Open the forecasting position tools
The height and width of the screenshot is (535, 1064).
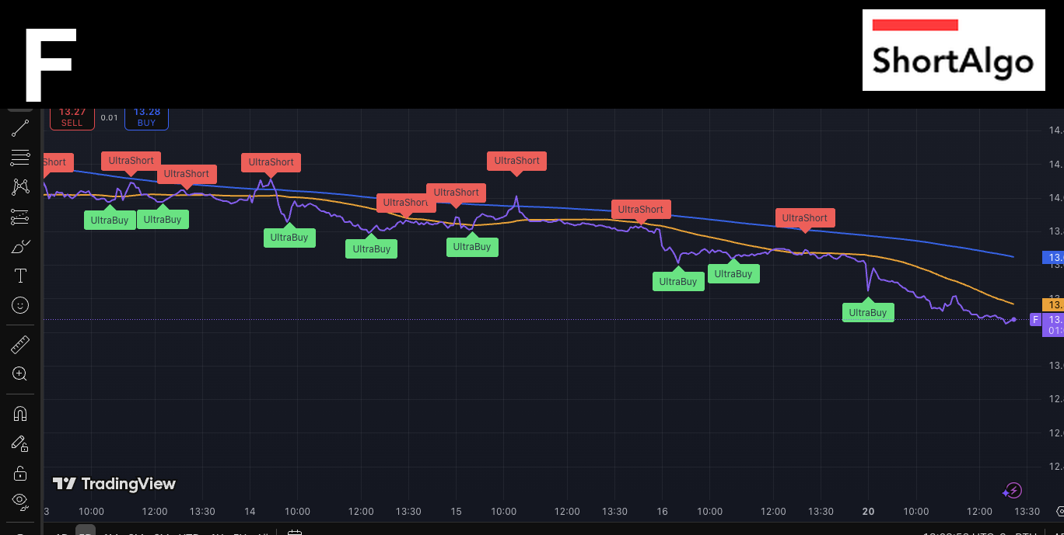click(x=20, y=217)
